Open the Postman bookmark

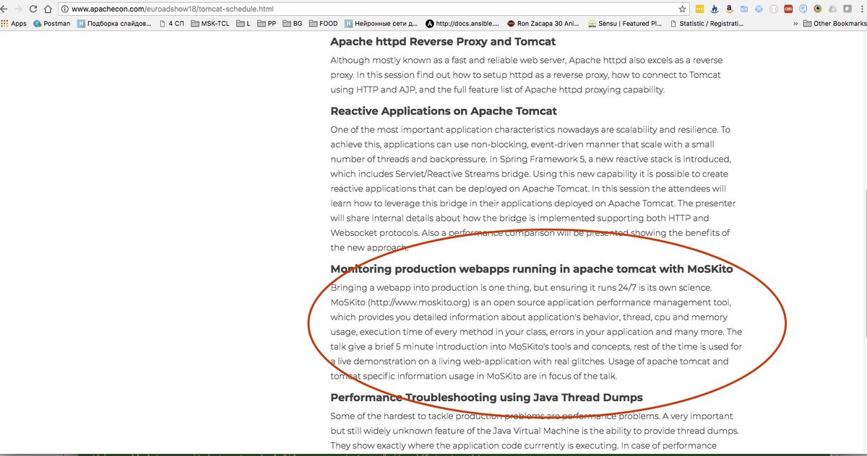52,23
